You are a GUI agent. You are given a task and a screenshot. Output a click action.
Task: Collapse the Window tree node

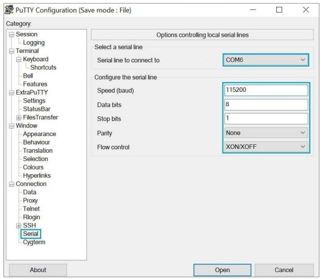pyautogui.click(x=12, y=126)
